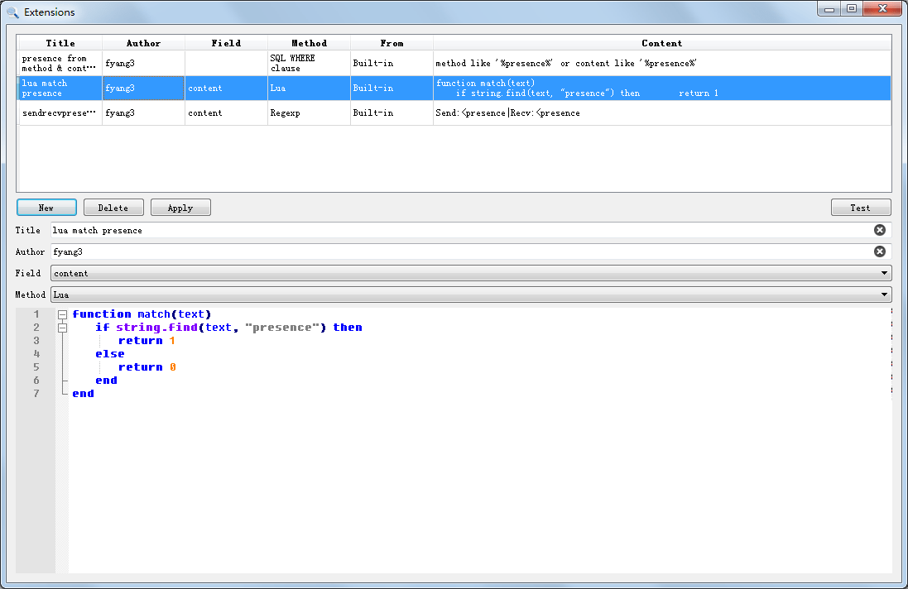Sort by the Field column header

pyautogui.click(x=227, y=43)
